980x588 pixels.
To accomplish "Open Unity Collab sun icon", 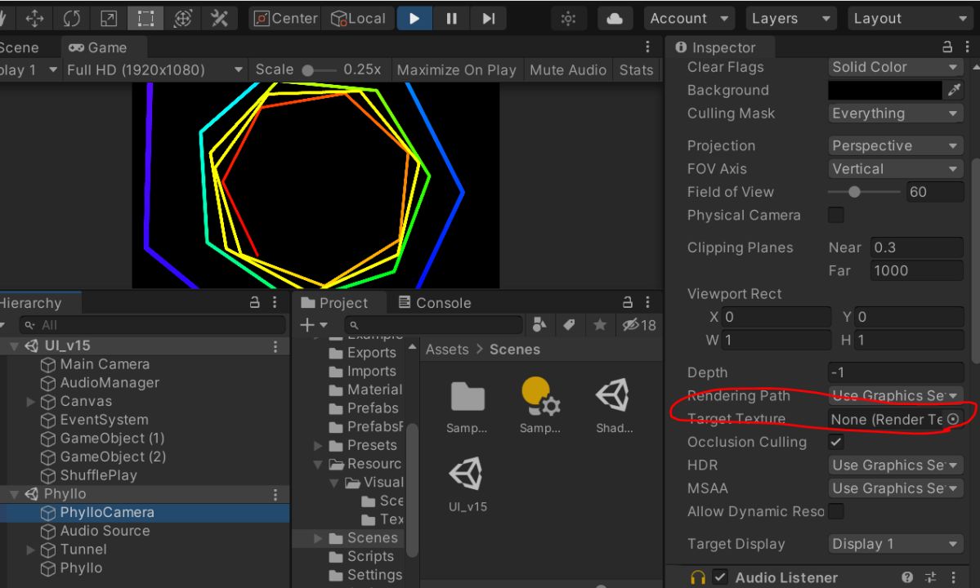I will (568, 19).
